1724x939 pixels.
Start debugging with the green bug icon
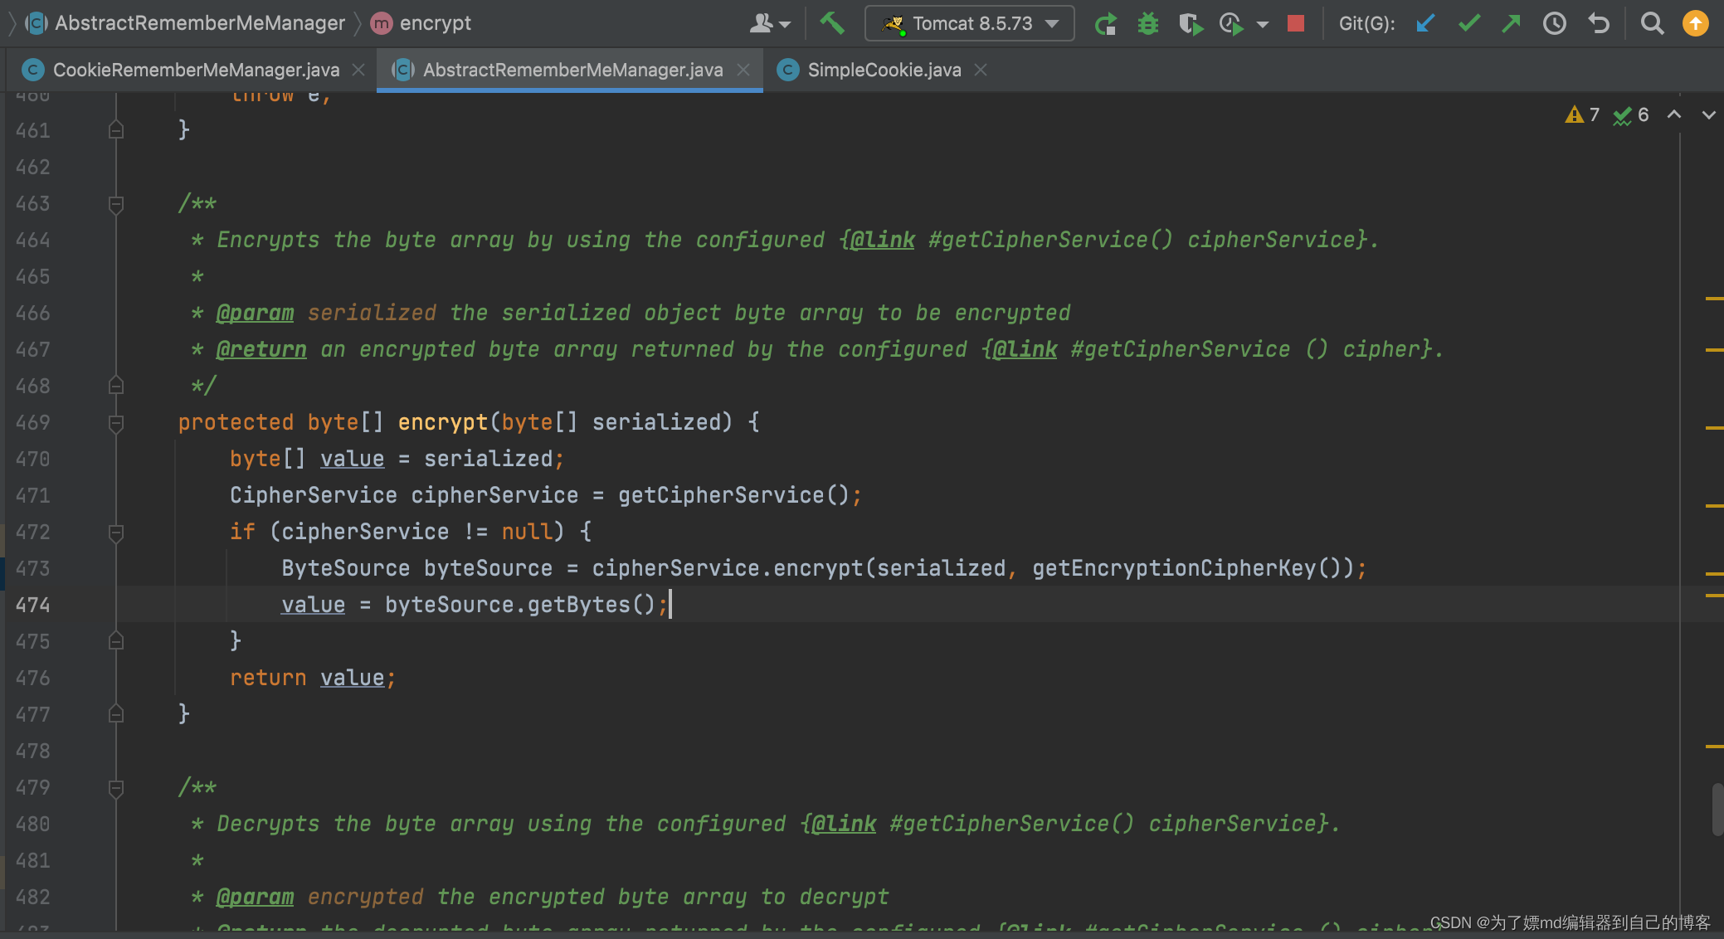tap(1148, 23)
